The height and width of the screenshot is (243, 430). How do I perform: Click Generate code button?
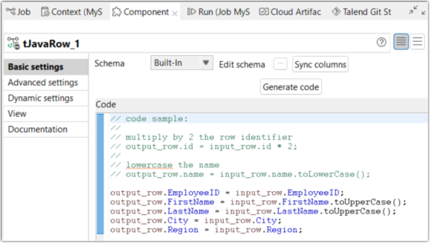[x=291, y=87]
